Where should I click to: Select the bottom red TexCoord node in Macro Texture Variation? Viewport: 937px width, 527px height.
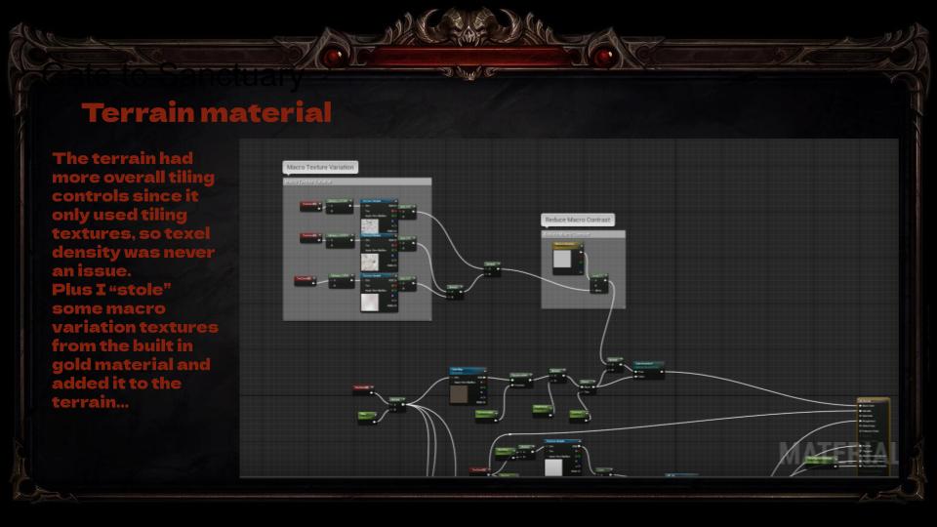[306, 280]
